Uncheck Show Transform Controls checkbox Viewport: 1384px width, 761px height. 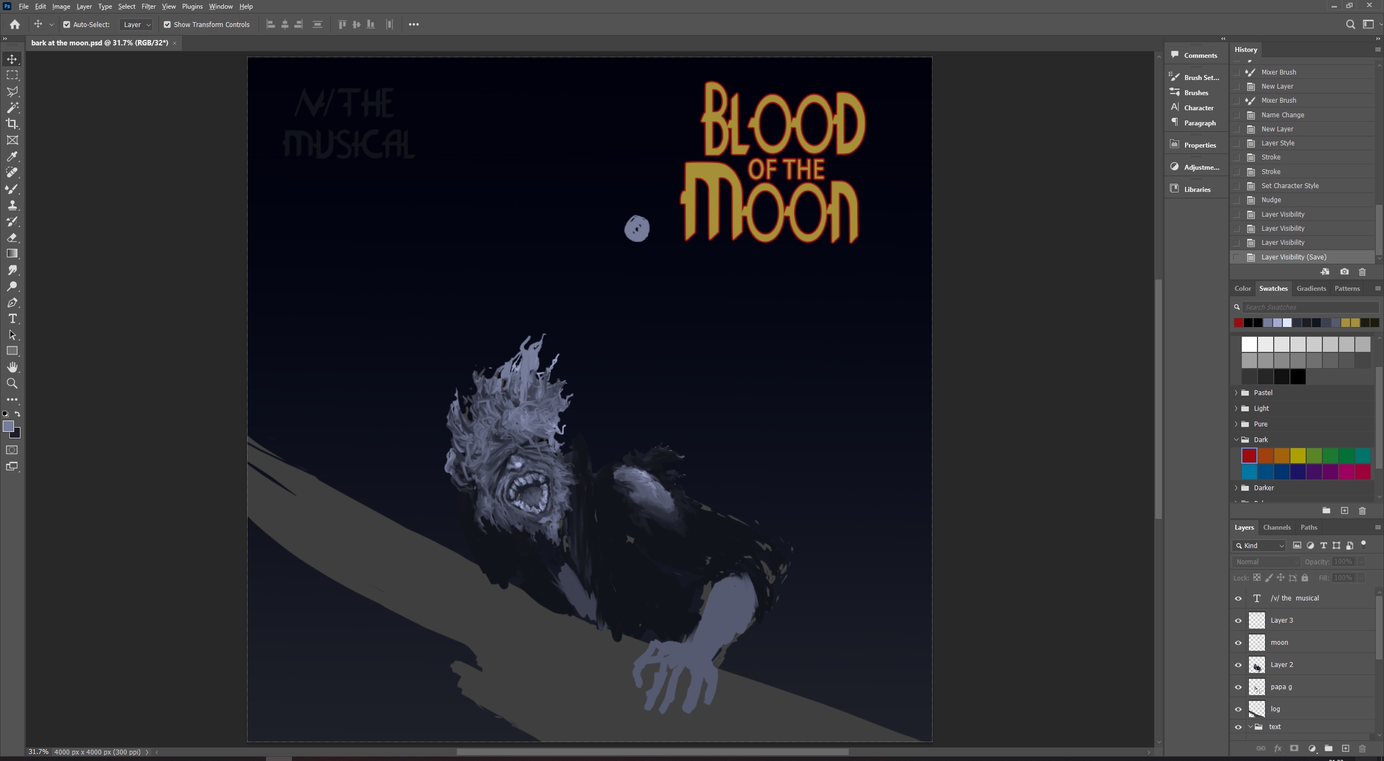click(167, 24)
